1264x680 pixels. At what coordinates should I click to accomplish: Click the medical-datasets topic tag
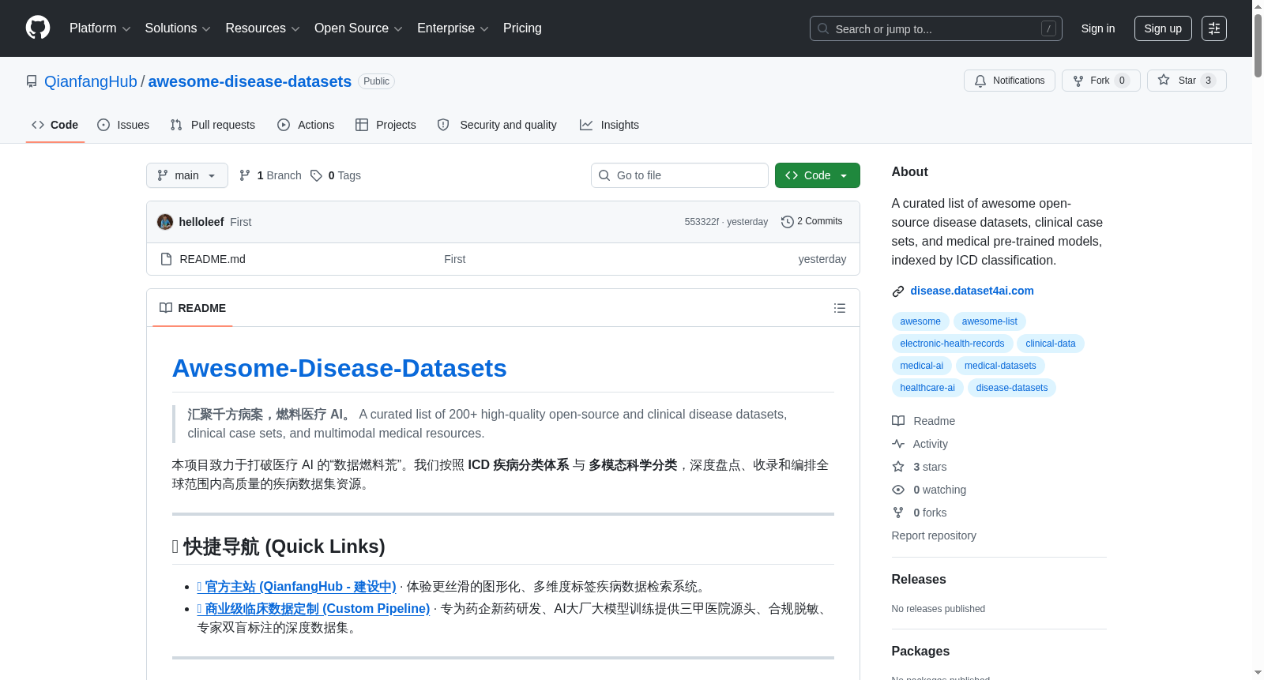click(x=1000, y=366)
